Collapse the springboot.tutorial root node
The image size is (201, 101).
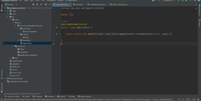click(x=5, y=8)
